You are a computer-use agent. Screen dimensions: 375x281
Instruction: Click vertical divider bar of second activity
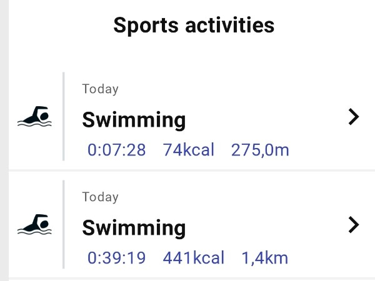[x=64, y=225]
